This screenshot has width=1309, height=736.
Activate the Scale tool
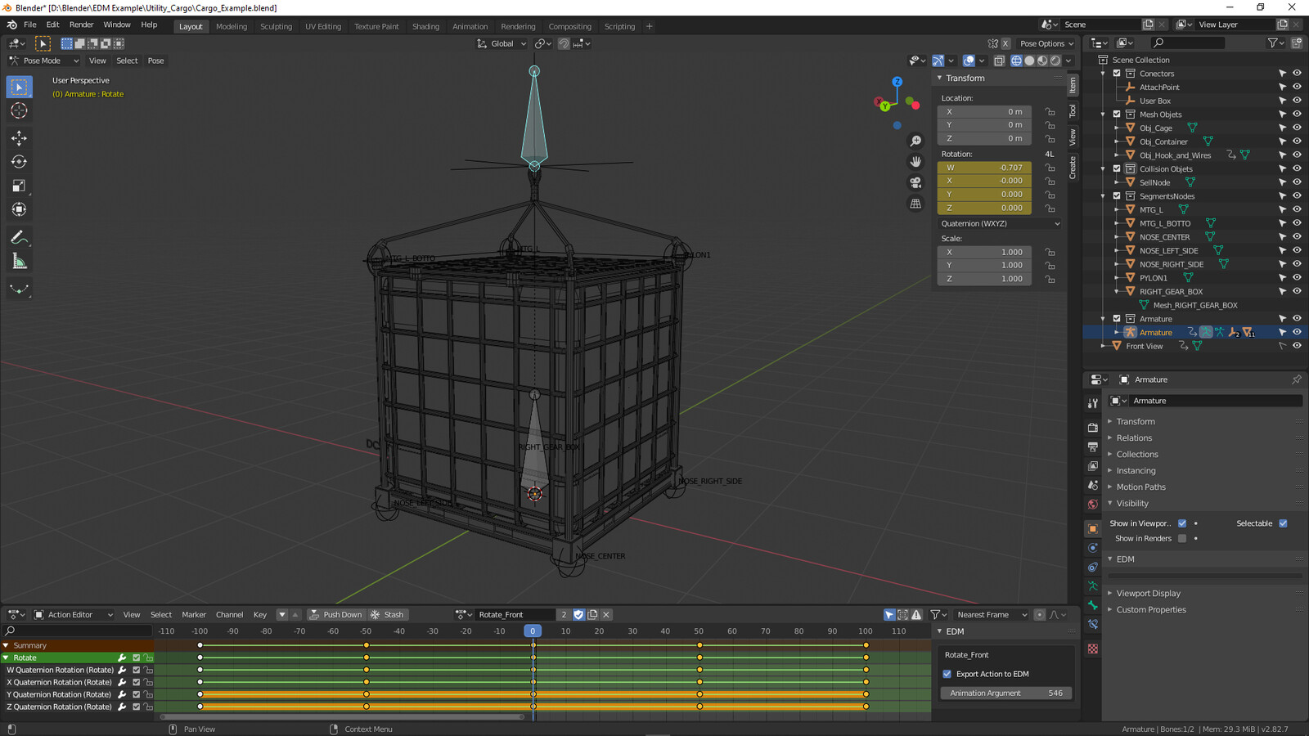click(19, 186)
